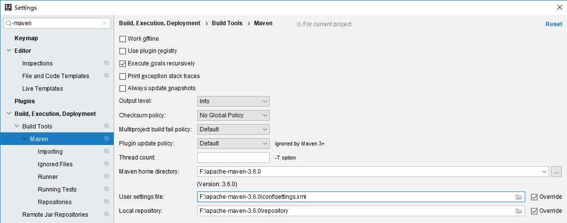Click Reset link at top right

[x=553, y=24]
